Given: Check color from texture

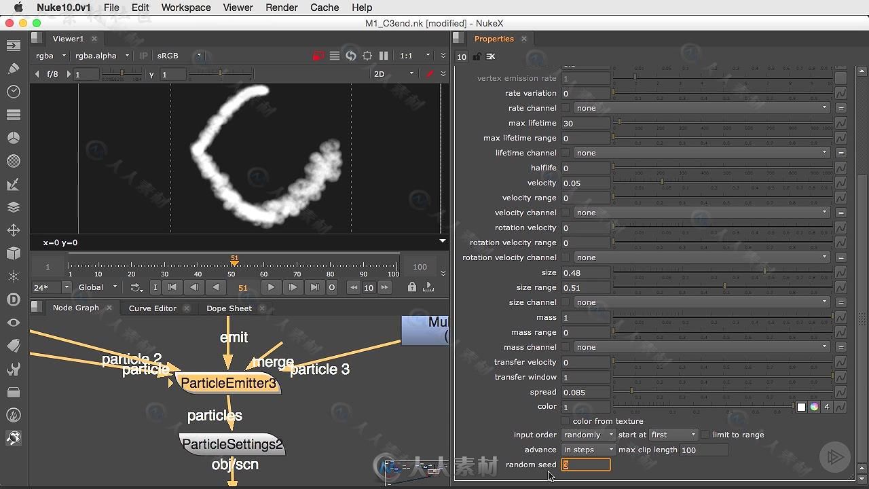Looking at the screenshot, I should [565, 421].
